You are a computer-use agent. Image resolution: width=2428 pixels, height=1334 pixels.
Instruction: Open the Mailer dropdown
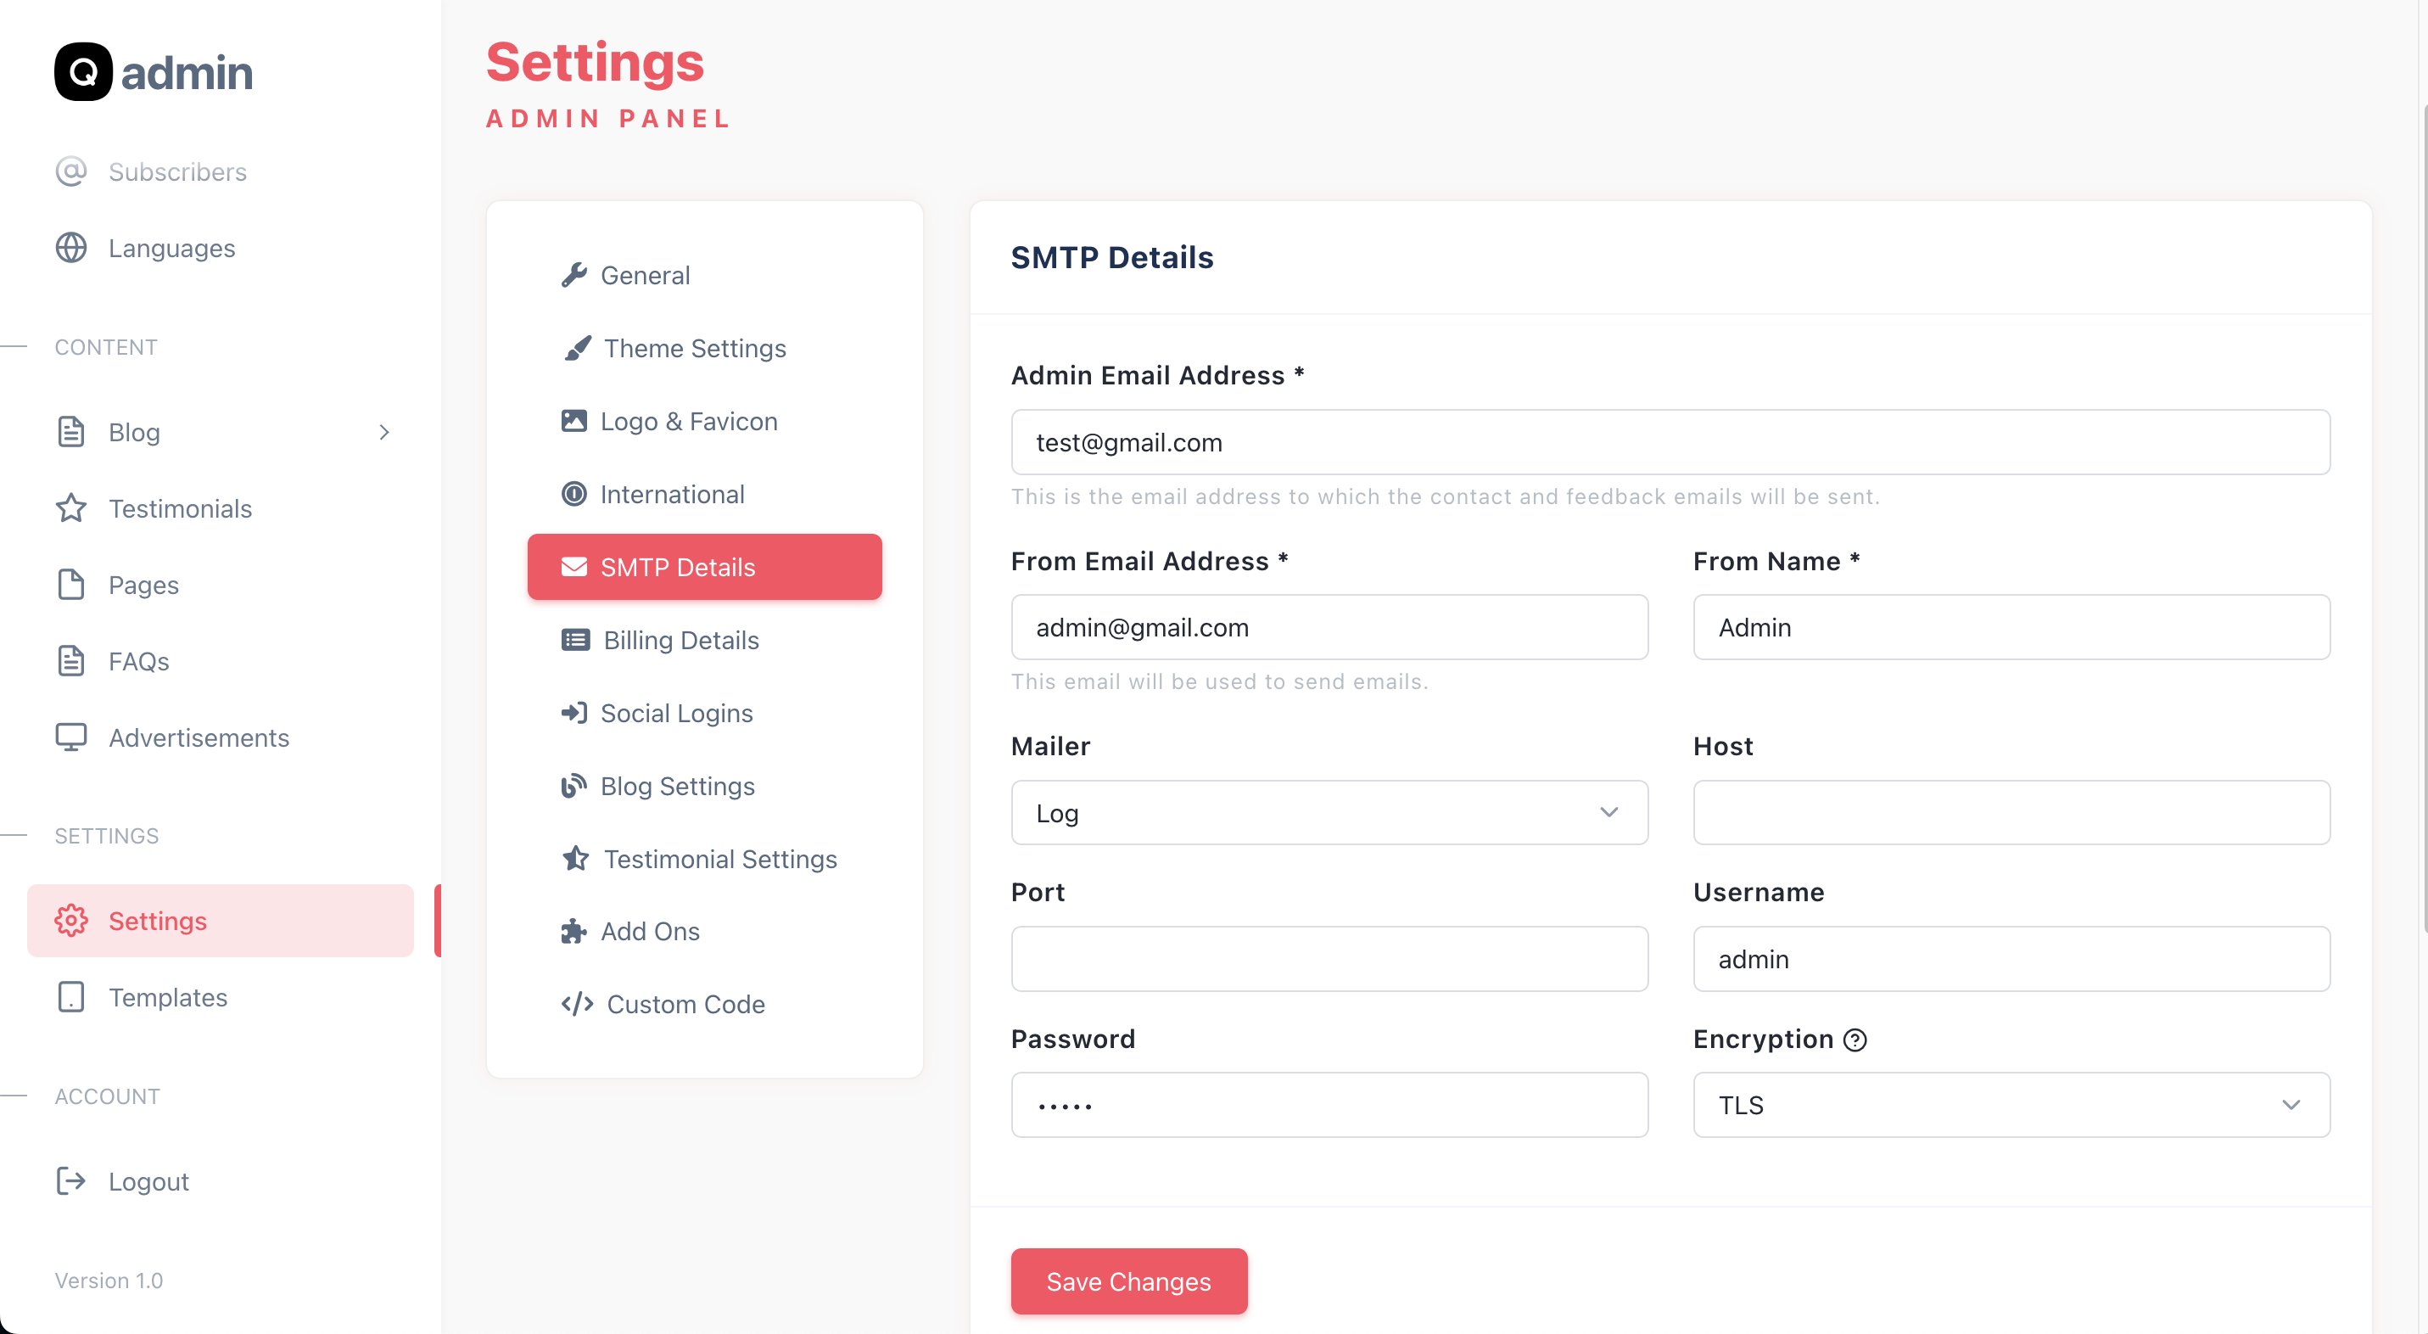tap(1329, 813)
